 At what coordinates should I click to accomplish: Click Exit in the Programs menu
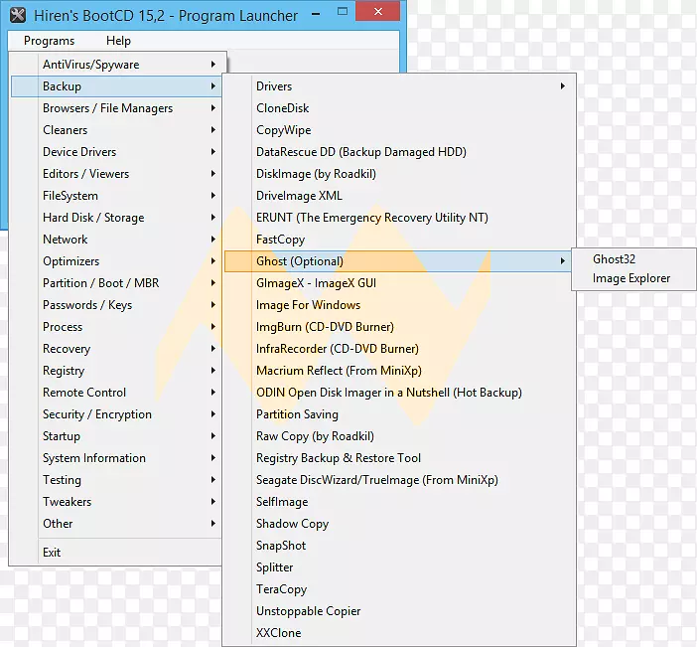pyautogui.click(x=52, y=553)
